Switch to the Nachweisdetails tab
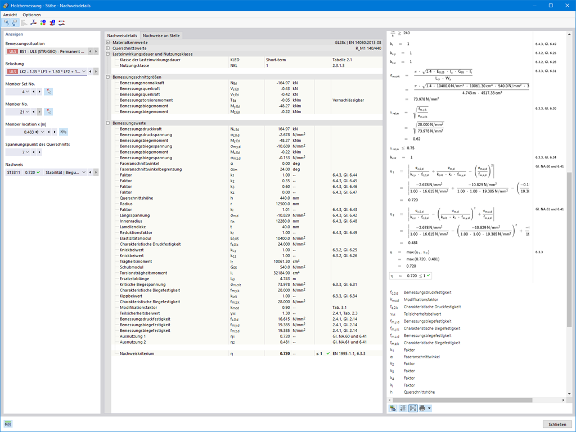Screen dimensions: 576x432 click(122, 35)
